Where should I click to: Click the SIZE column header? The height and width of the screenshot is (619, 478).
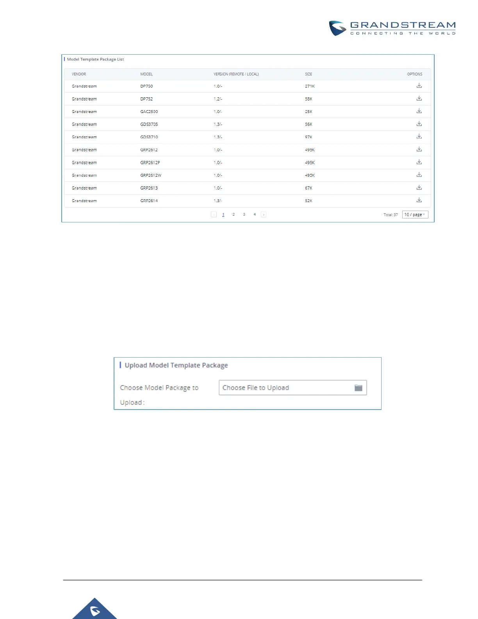309,74
